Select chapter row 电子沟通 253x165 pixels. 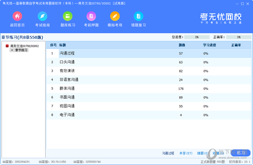click(149, 115)
